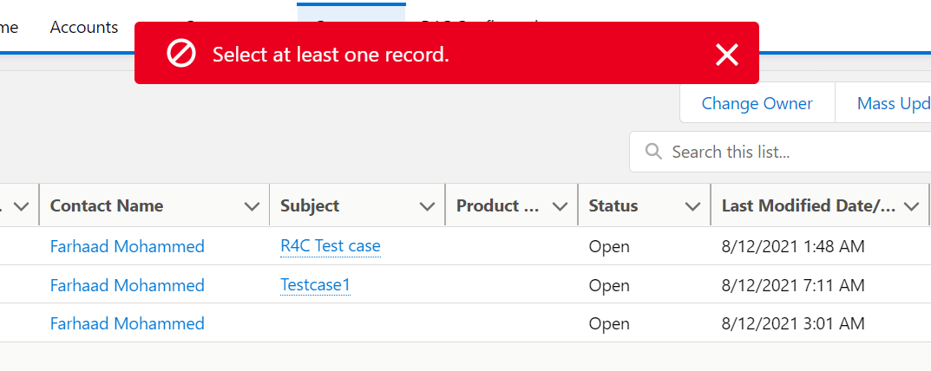Open Farhaad Mohammed in R4C Test case row
This screenshot has height=371, width=931.
click(127, 246)
